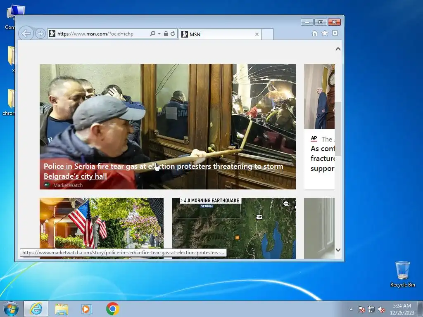Open Tools with the gear icon
The width and height of the screenshot is (423, 317).
tap(335, 33)
